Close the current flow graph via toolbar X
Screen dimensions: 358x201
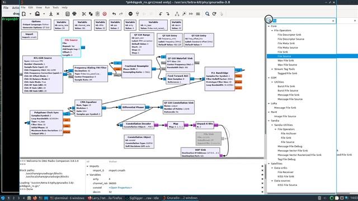pos(58,14)
